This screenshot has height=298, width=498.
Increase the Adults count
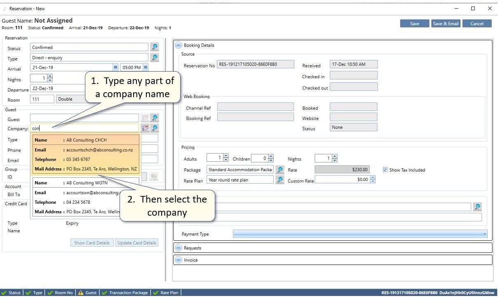[226, 156]
